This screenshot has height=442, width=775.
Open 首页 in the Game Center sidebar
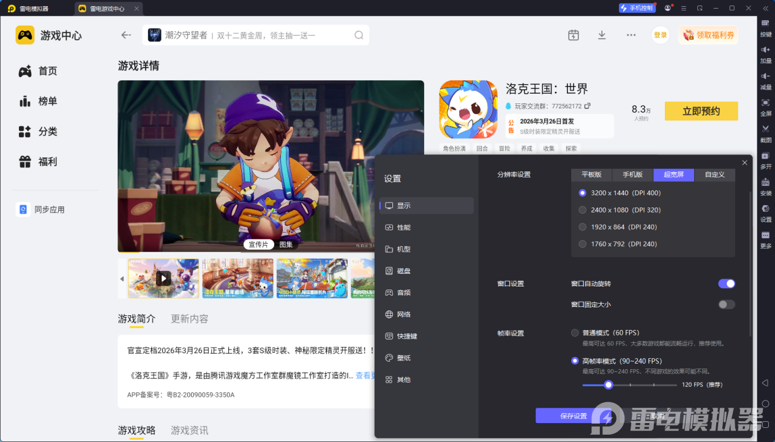click(x=38, y=71)
